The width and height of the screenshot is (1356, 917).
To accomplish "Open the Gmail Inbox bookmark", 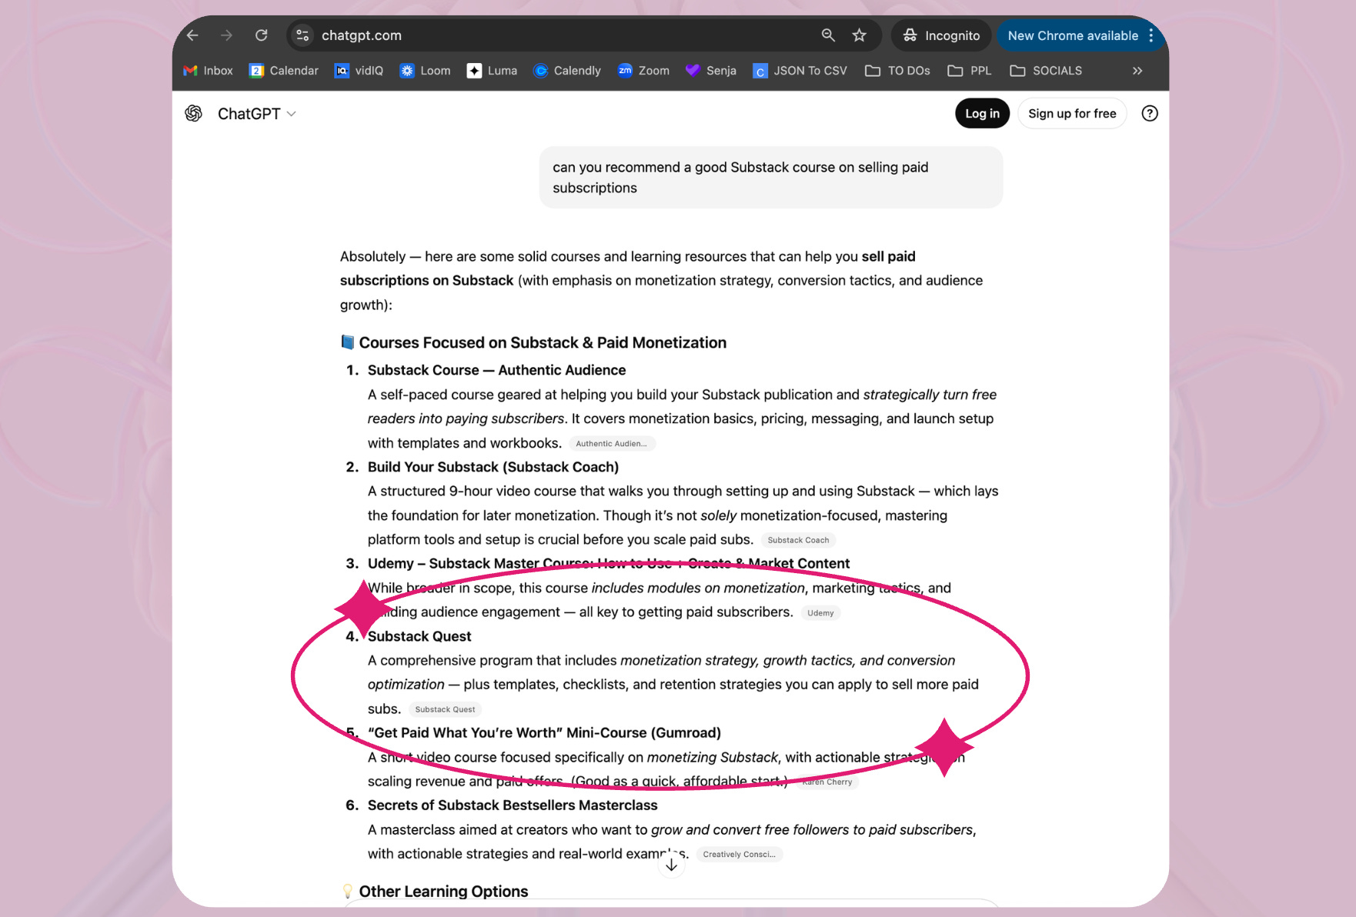I will click(x=208, y=71).
